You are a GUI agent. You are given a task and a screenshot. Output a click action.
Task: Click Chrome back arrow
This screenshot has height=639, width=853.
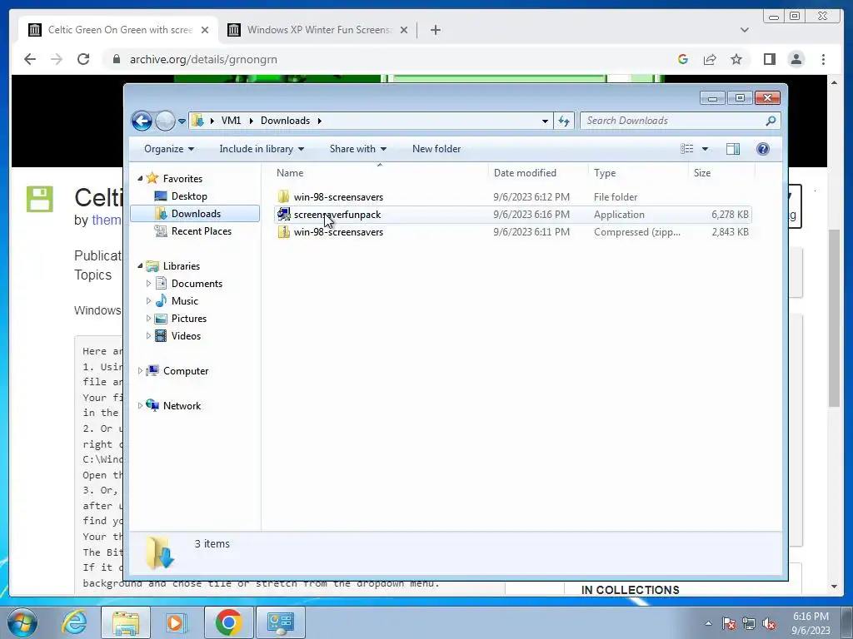(x=30, y=59)
